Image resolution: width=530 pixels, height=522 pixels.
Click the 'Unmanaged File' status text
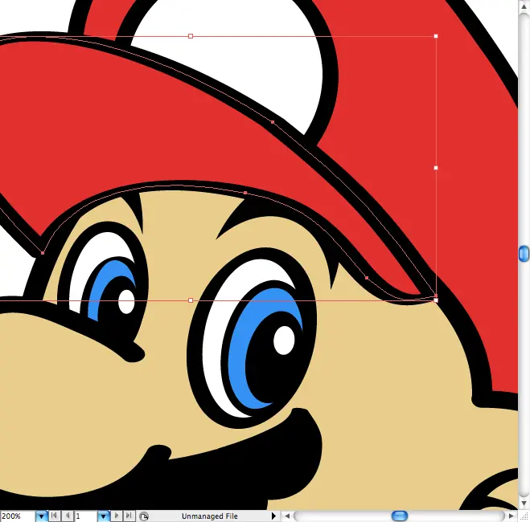(x=210, y=516)
